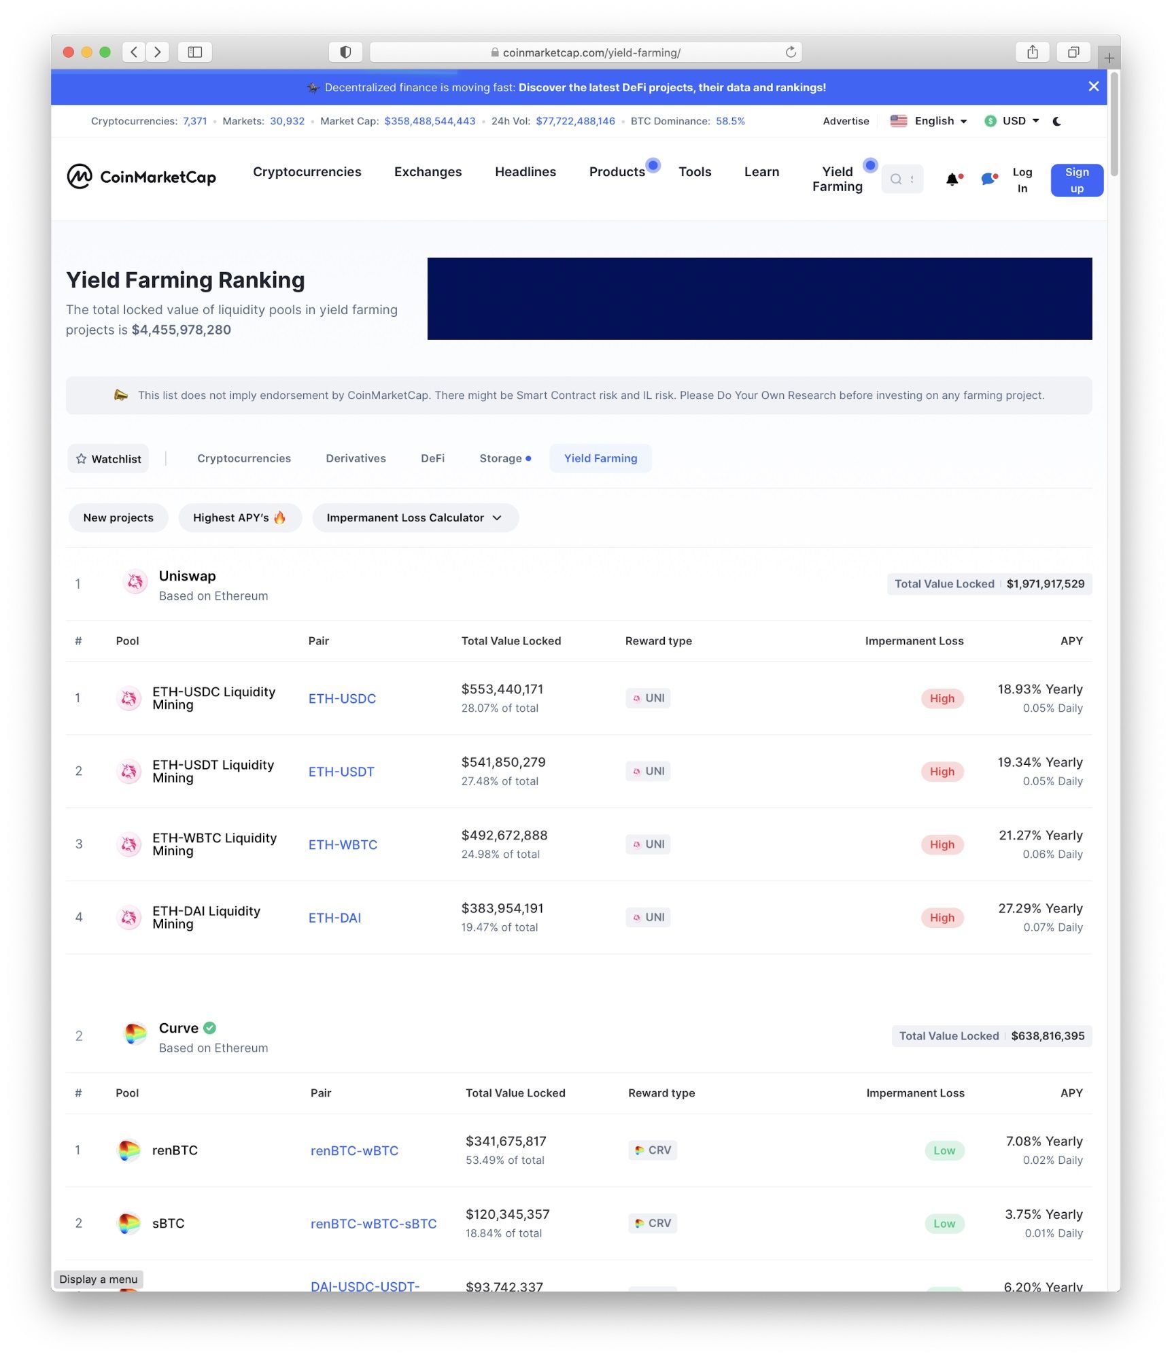Open the English language dropdown
The height and width of the screenshot is (1359, 1172).
(929, 121)
